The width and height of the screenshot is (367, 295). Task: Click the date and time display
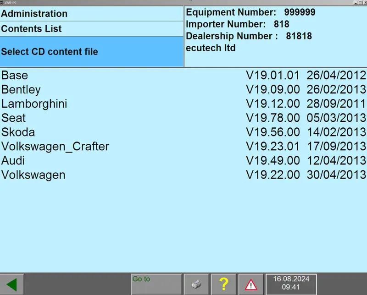click(x=291, y=284)
